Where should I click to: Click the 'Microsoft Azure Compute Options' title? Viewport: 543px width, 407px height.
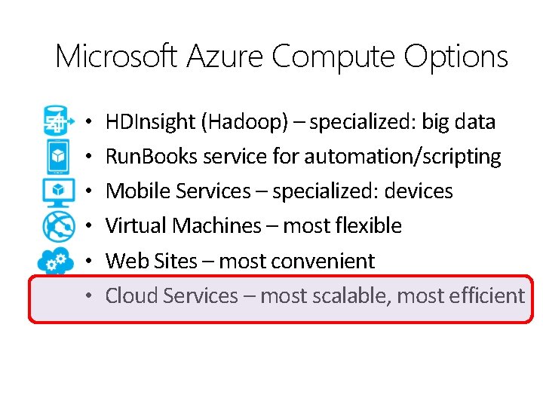pos(281,57)
